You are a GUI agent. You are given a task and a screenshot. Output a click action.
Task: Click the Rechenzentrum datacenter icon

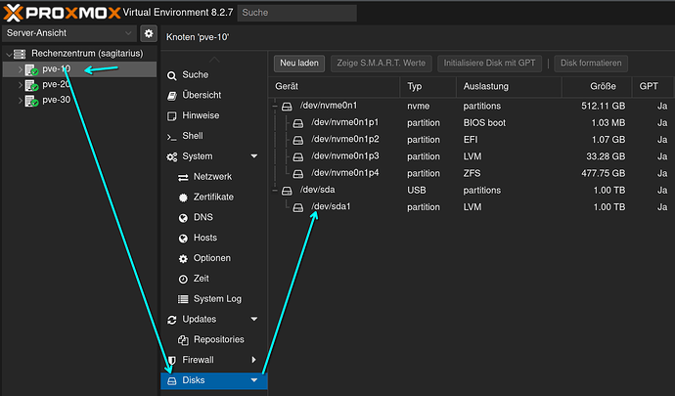(x=20, y=54)
